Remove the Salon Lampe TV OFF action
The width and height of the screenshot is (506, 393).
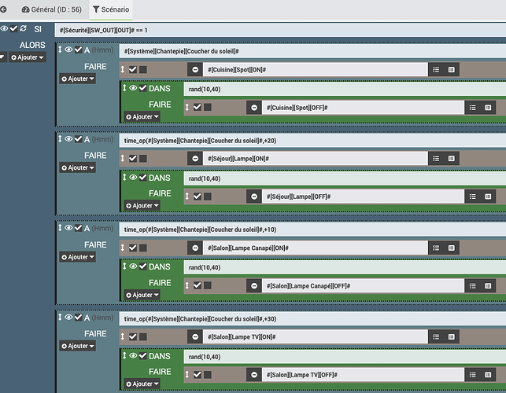[254, 375]
